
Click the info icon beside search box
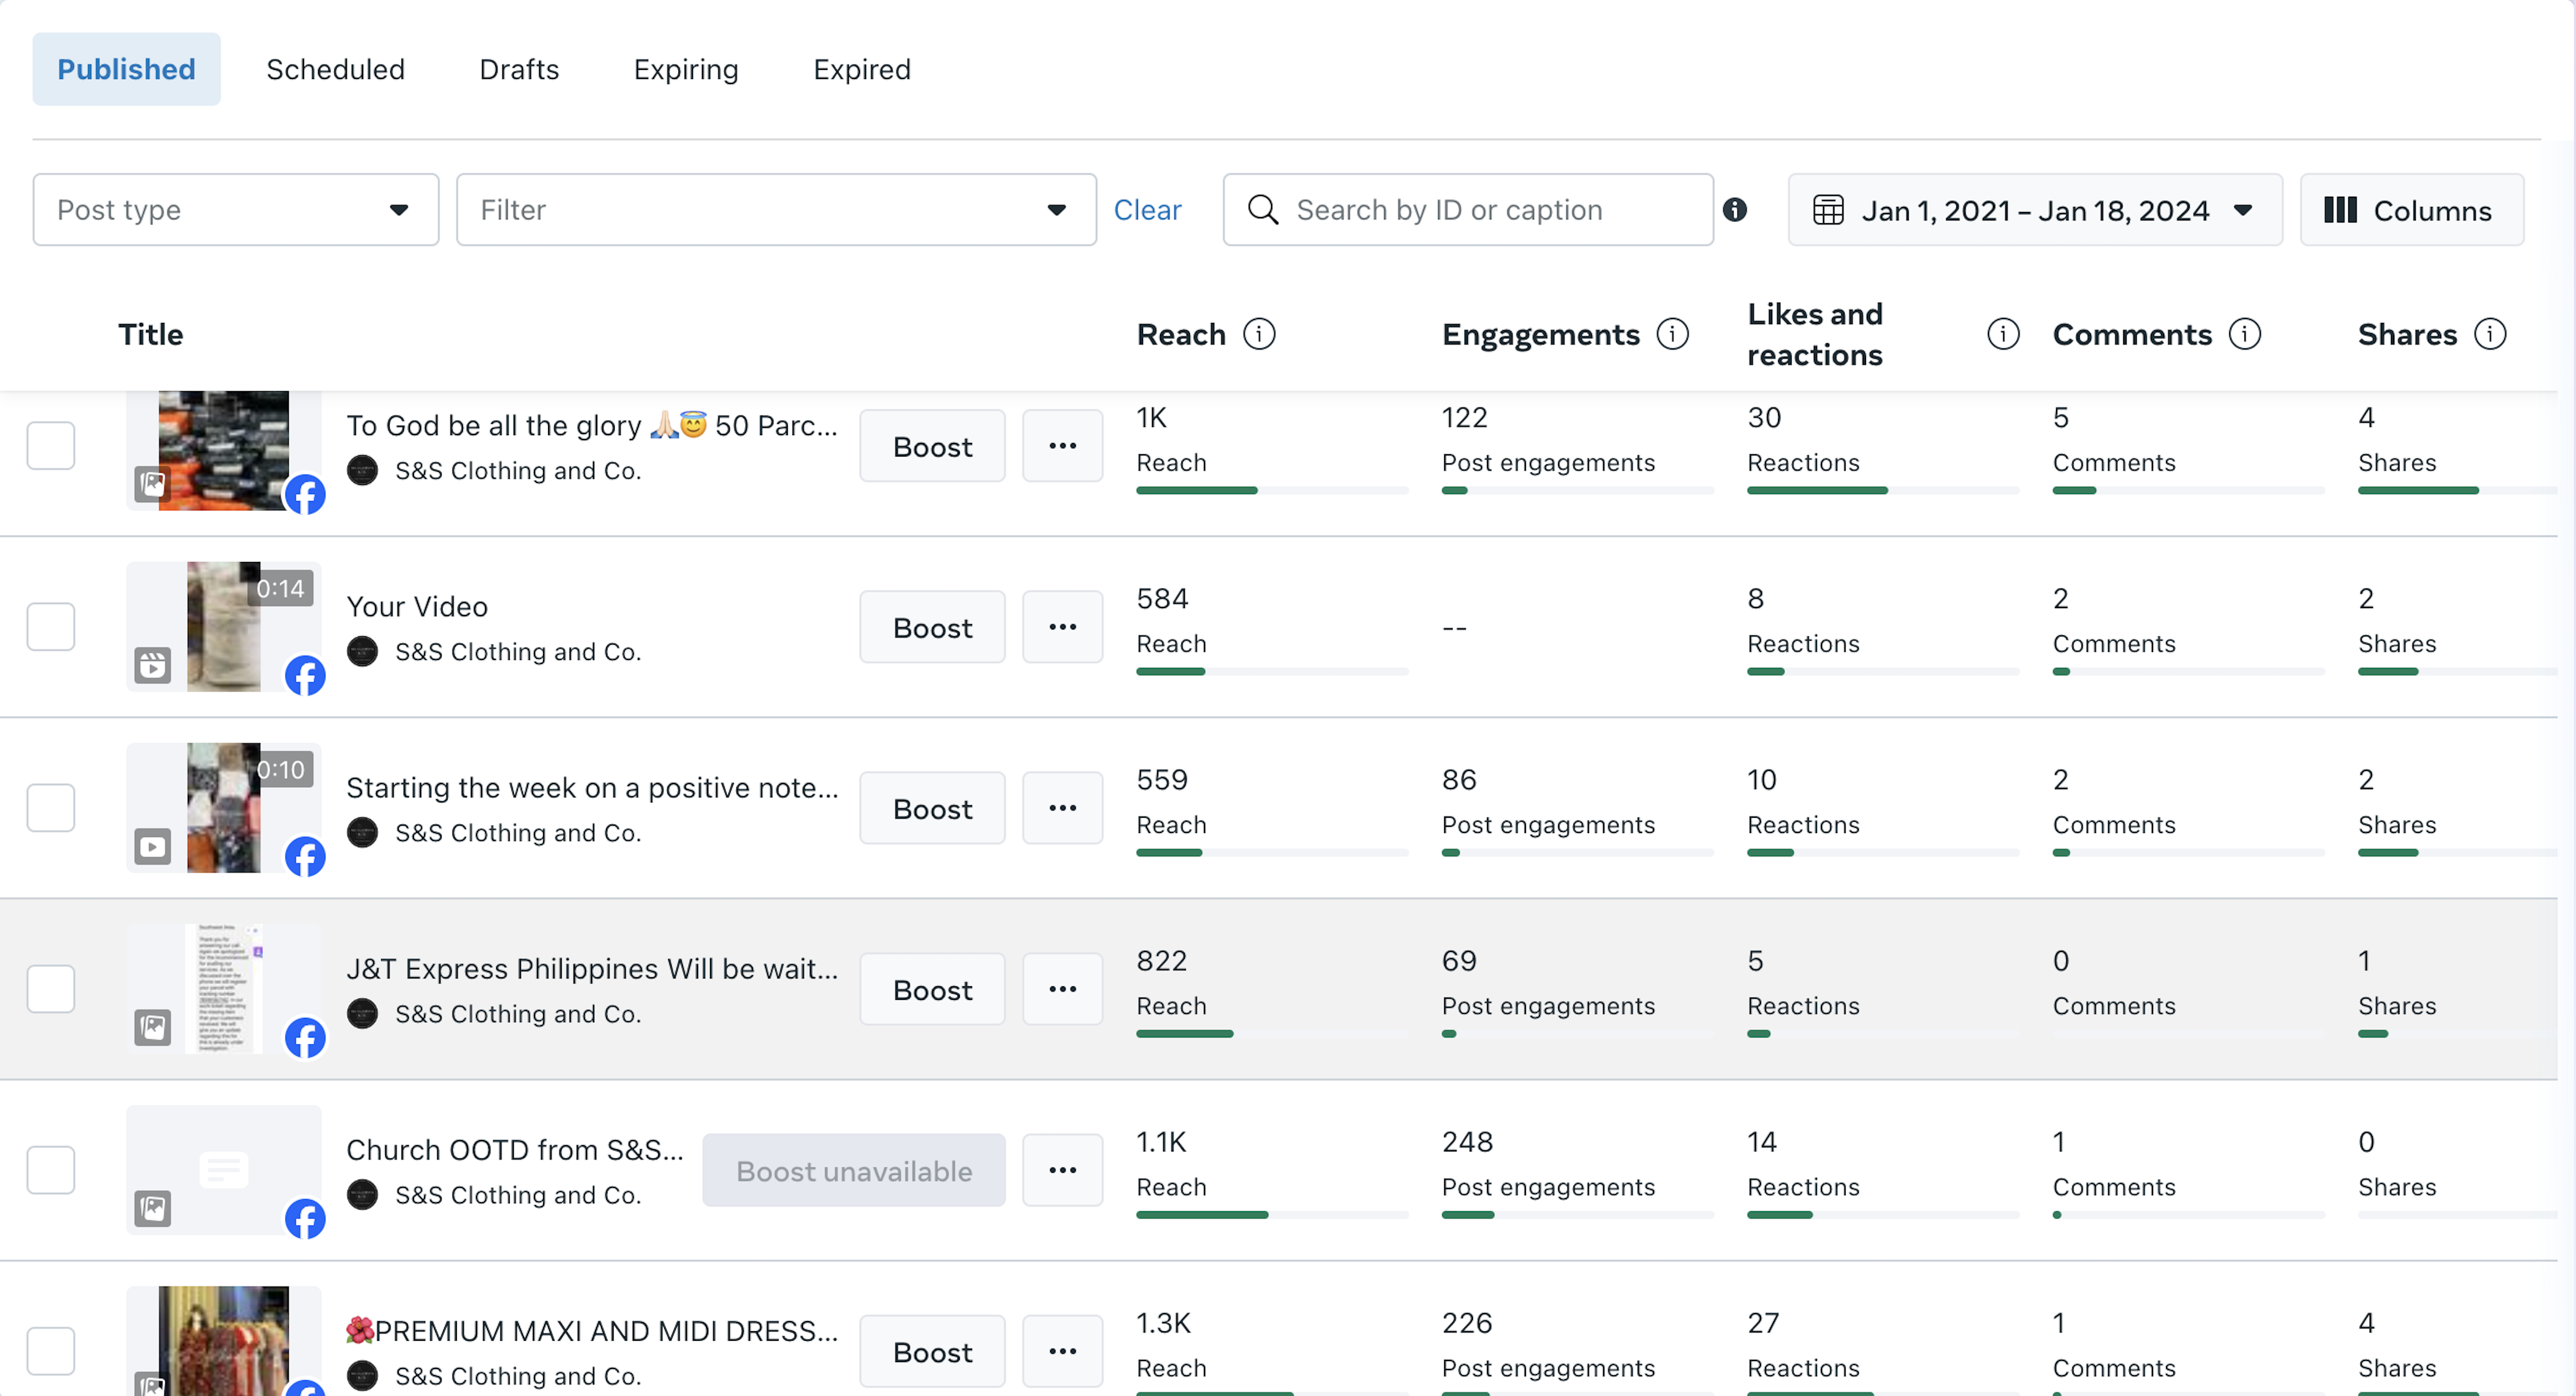[1735, 210]
